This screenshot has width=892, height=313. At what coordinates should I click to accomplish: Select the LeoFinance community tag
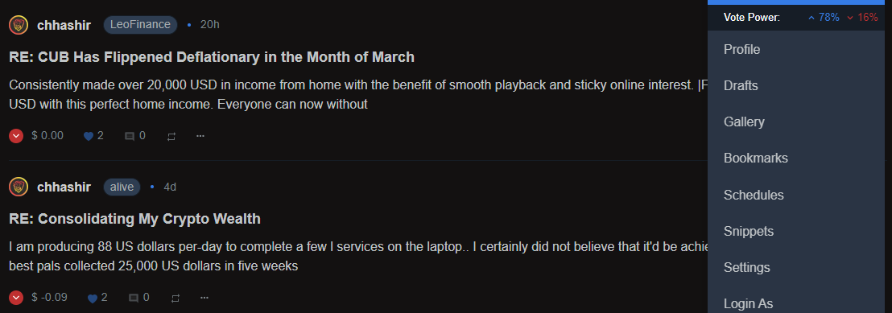tap(141, 25)
